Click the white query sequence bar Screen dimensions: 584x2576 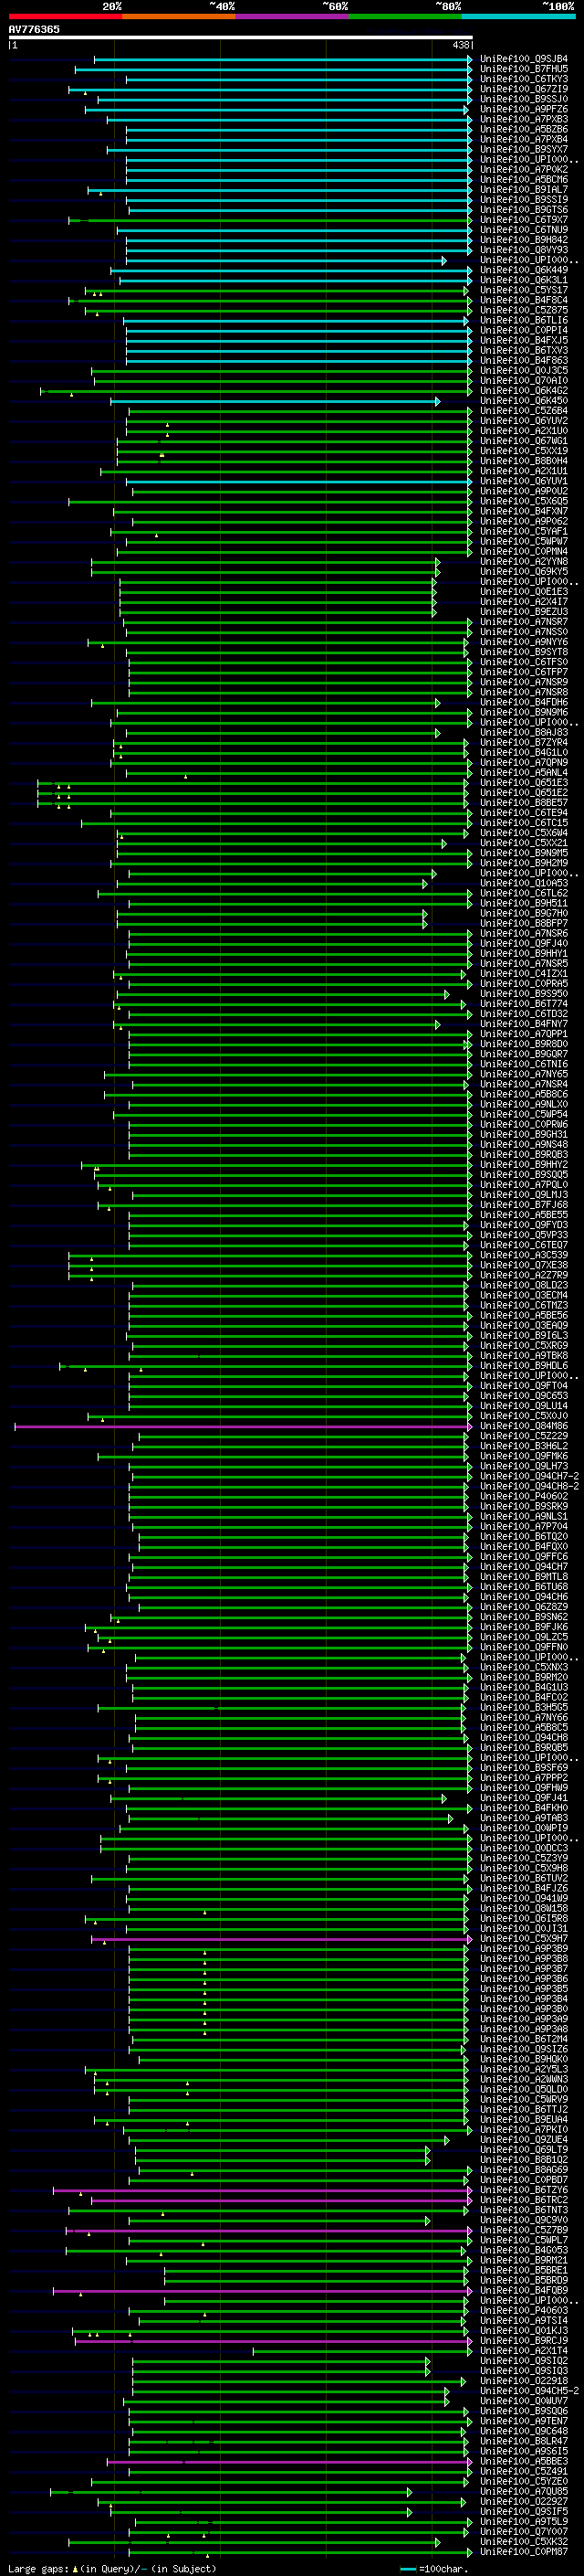[x=240, y=37]
